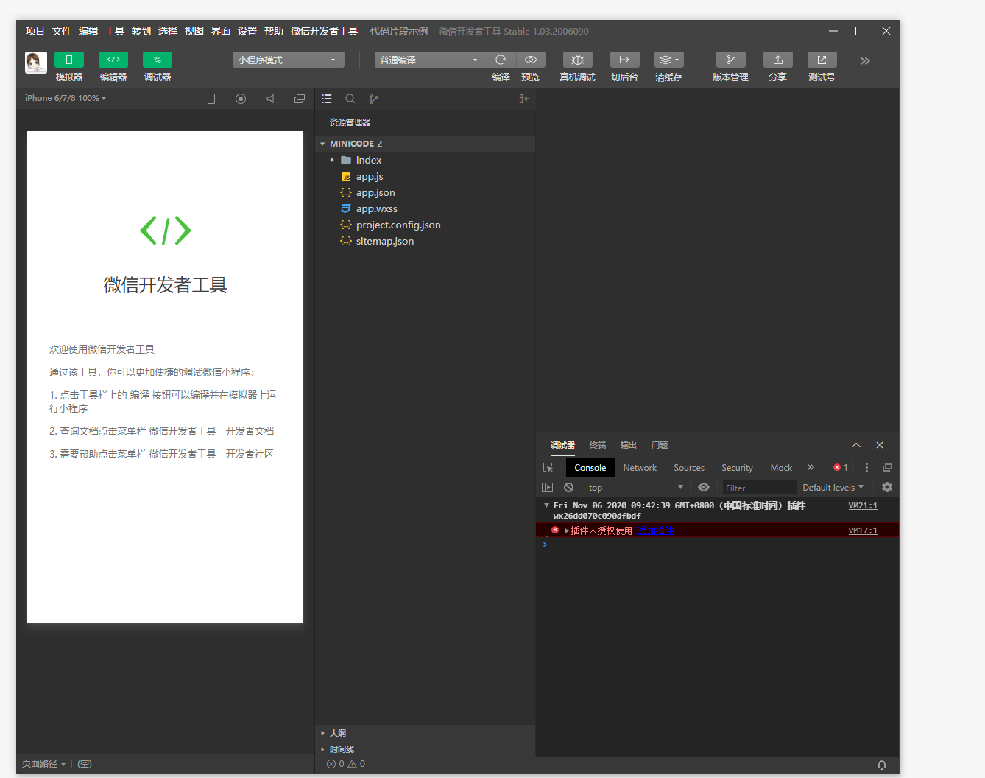Image resolution: width=985 pixels, height=778 pixels.
Task: Open 版本管理 version control
Action: click(x=731, y=60)
